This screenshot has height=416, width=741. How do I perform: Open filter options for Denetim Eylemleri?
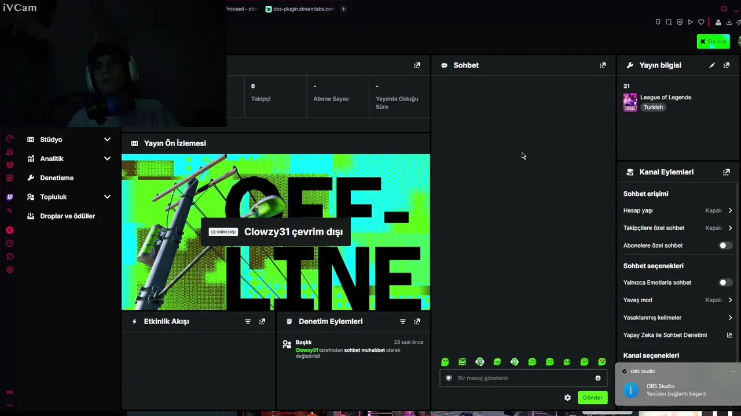click(403, 321)
